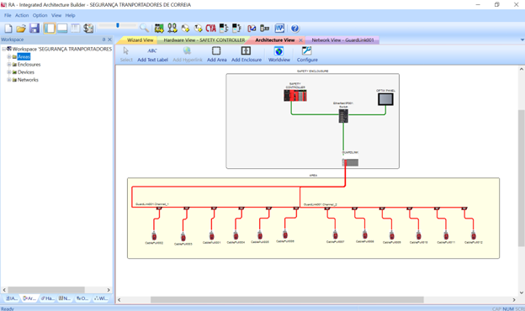Switch to the Wizard View tab
This screenshot has height=311, width=525.
coord(140,40)
